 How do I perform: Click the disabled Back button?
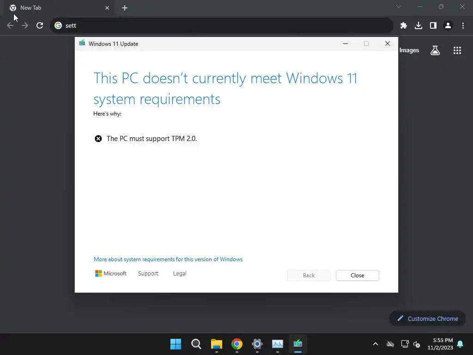309,275
